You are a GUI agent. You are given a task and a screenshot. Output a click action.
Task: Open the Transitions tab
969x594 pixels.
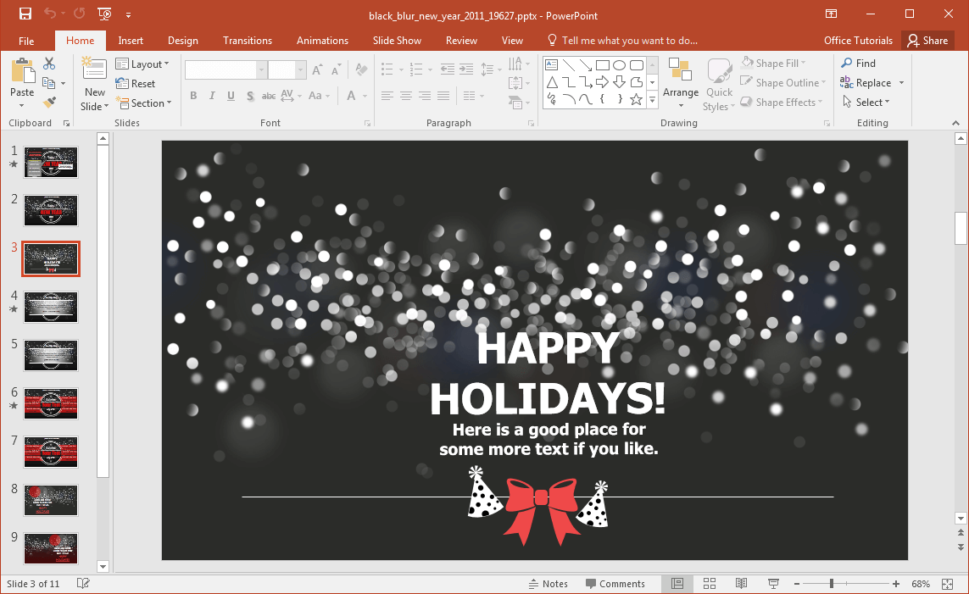tap(247, 41)
